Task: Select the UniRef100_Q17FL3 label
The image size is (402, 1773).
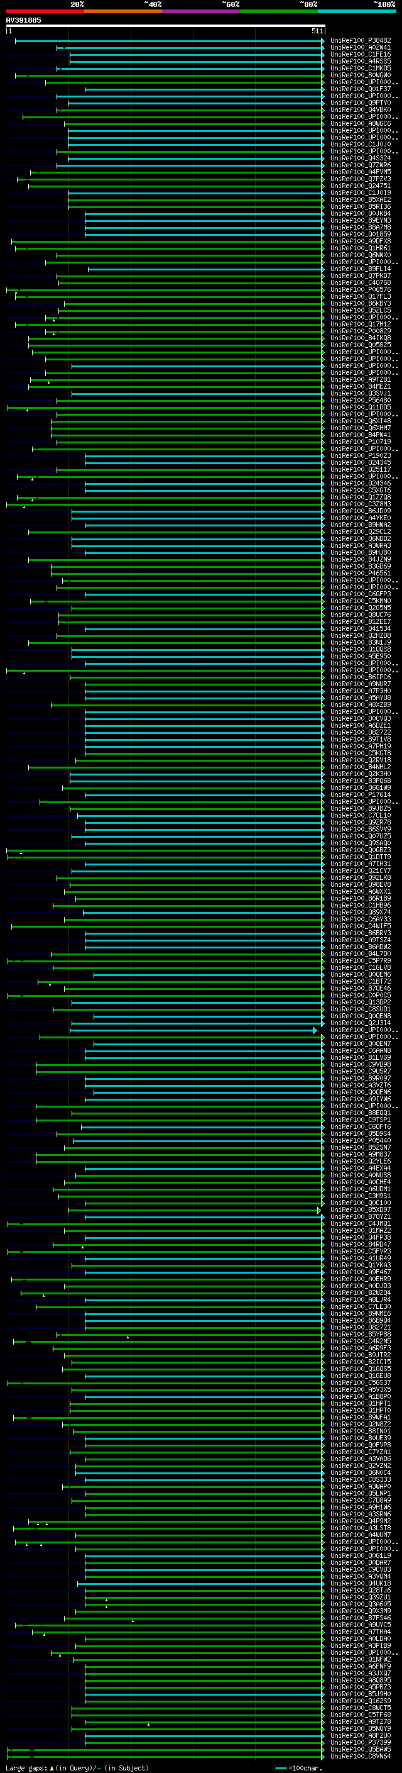Action: point(360,297)
